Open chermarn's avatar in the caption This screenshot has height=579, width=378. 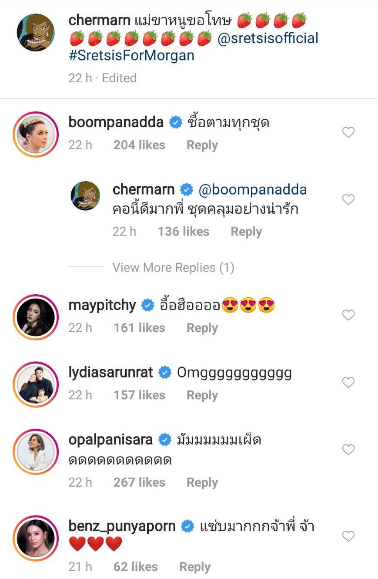(36, 32)
